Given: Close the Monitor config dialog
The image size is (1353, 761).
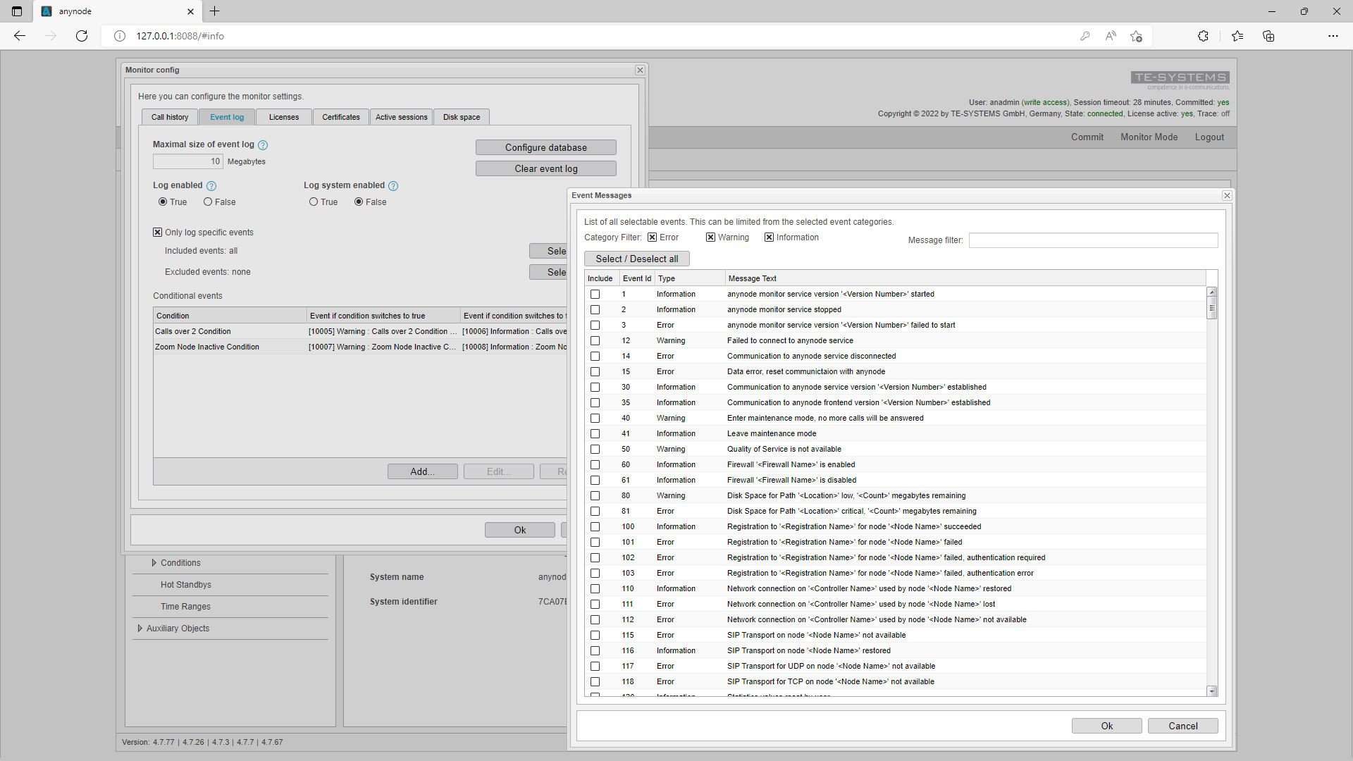Looking at the screenshot, I should [640, 70].
